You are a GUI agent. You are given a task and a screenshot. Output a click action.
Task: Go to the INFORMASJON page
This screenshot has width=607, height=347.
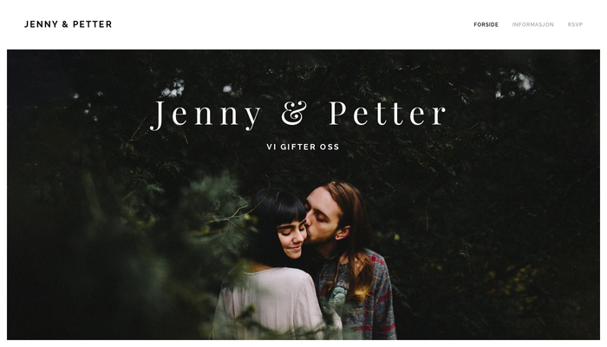(x=532, y=24)
